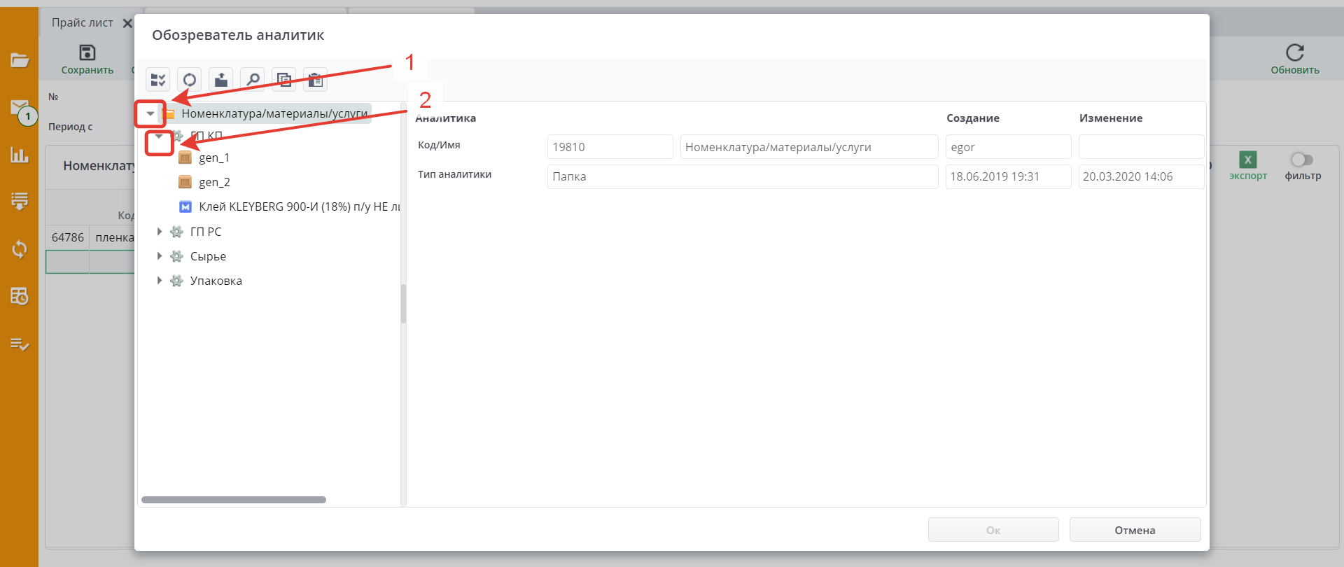Viewport: 1344px width, 567px height.
Task: Click the blue M icon of Клей KLEYBERG
Action: click(x=185, y=206)
